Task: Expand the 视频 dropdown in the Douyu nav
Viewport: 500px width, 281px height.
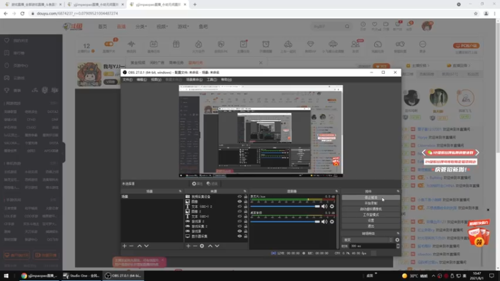Action: click(x=162, y=26)
